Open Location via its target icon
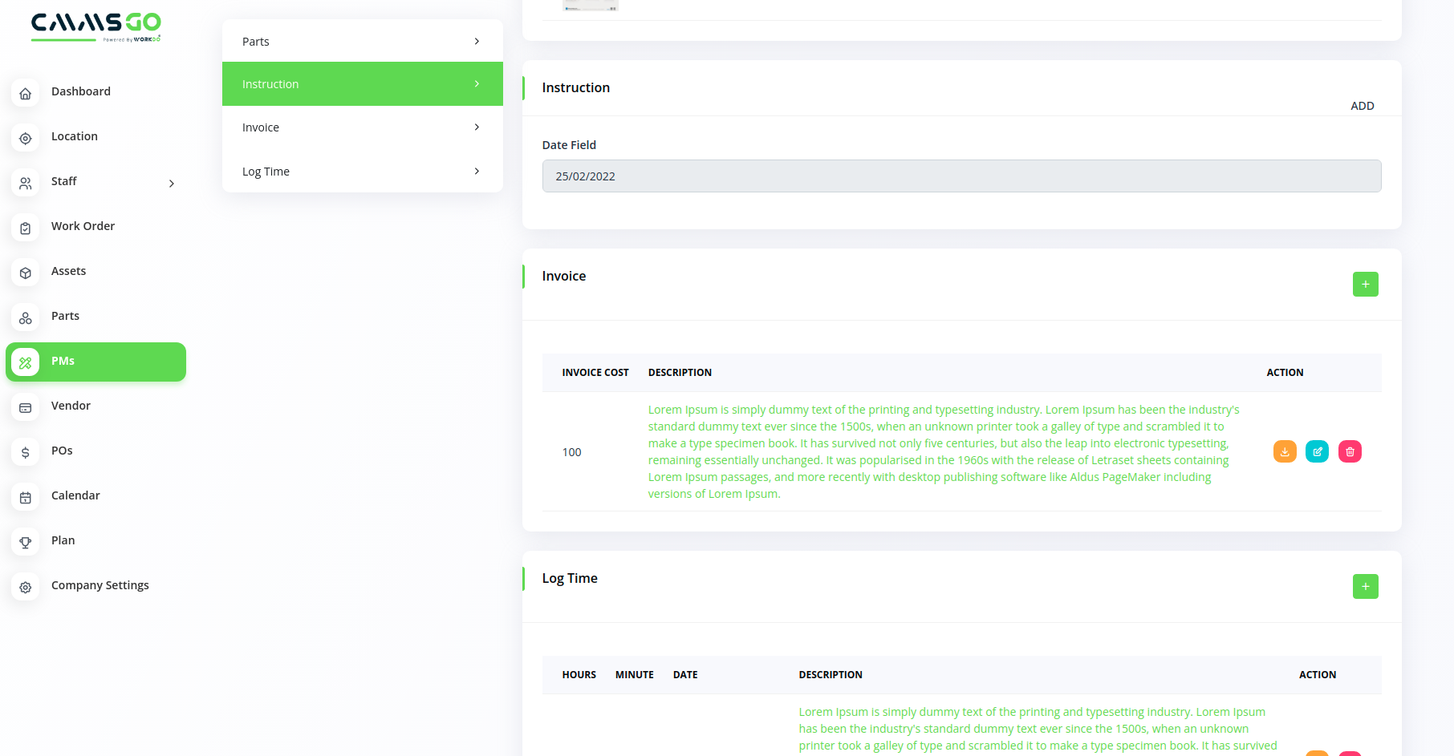This screenshot has height=756, width=1454. click(x=26, y=138)
